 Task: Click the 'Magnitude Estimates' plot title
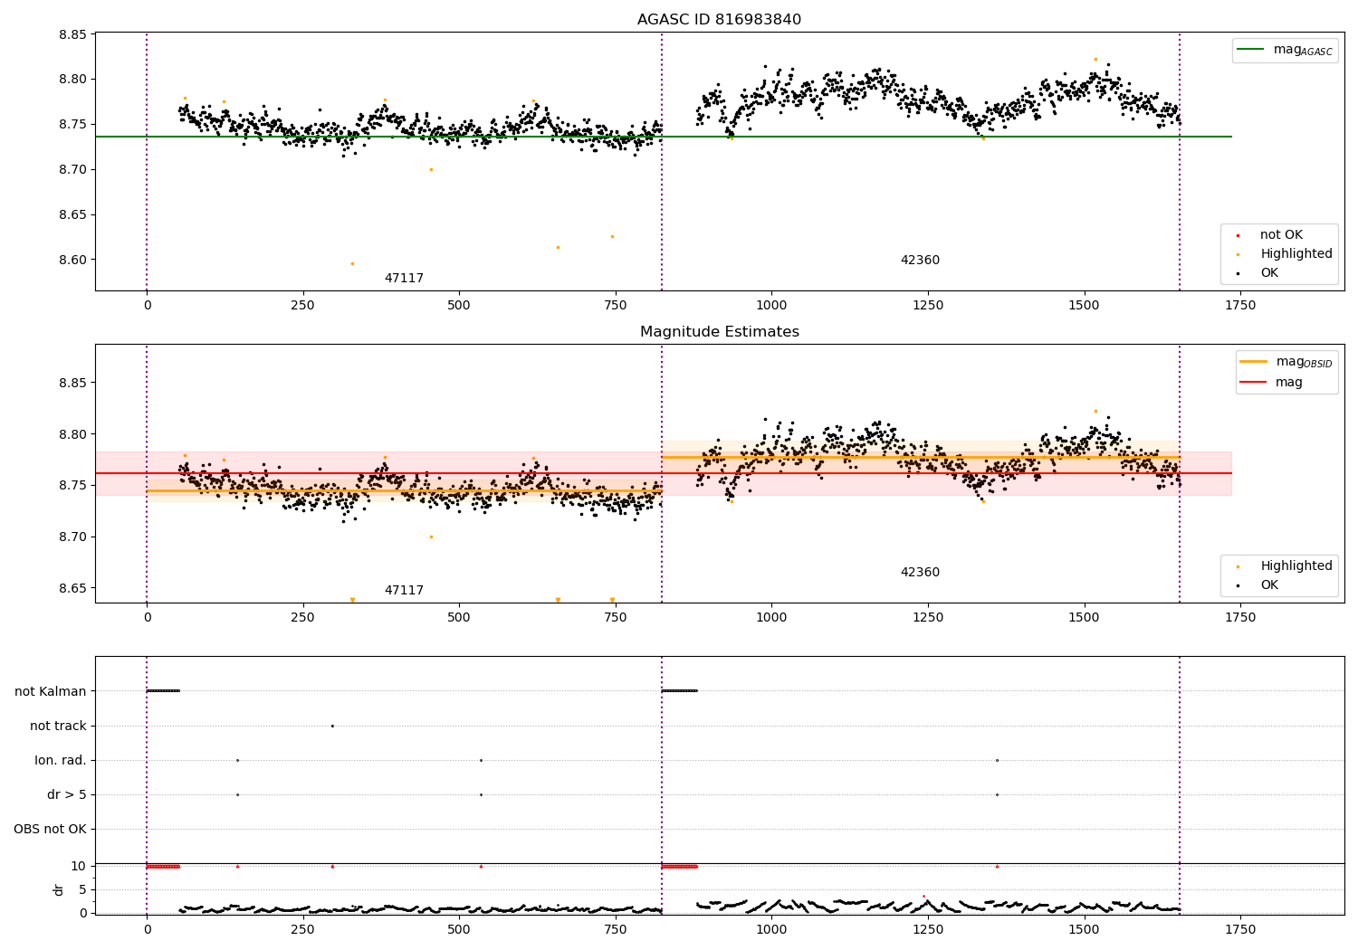tap(719, 332)
